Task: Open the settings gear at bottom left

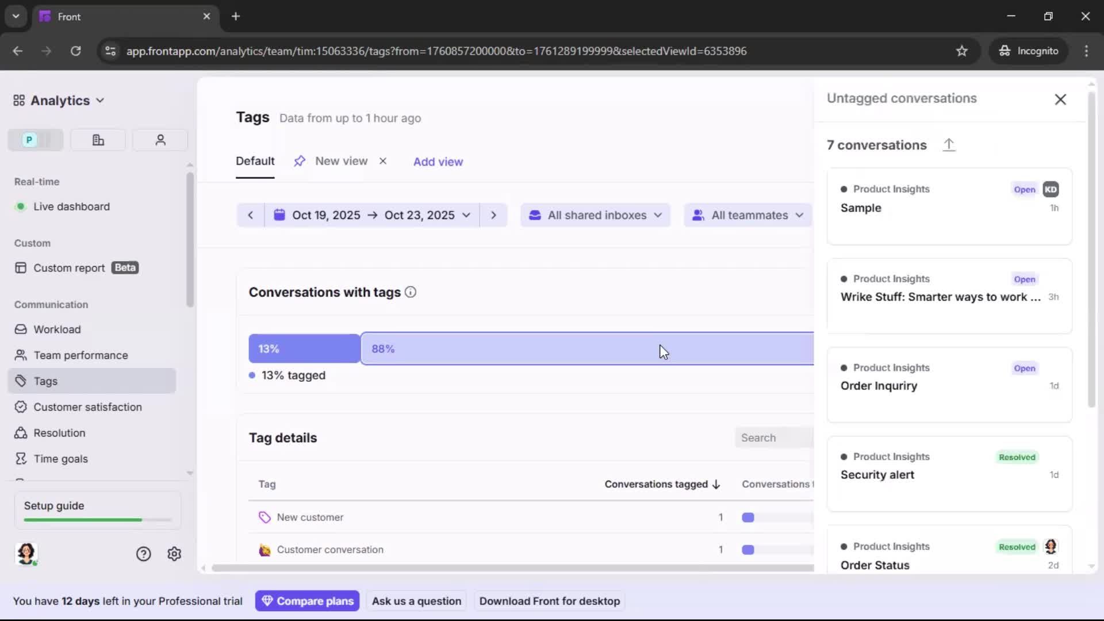Action: [x=174, y=554]
